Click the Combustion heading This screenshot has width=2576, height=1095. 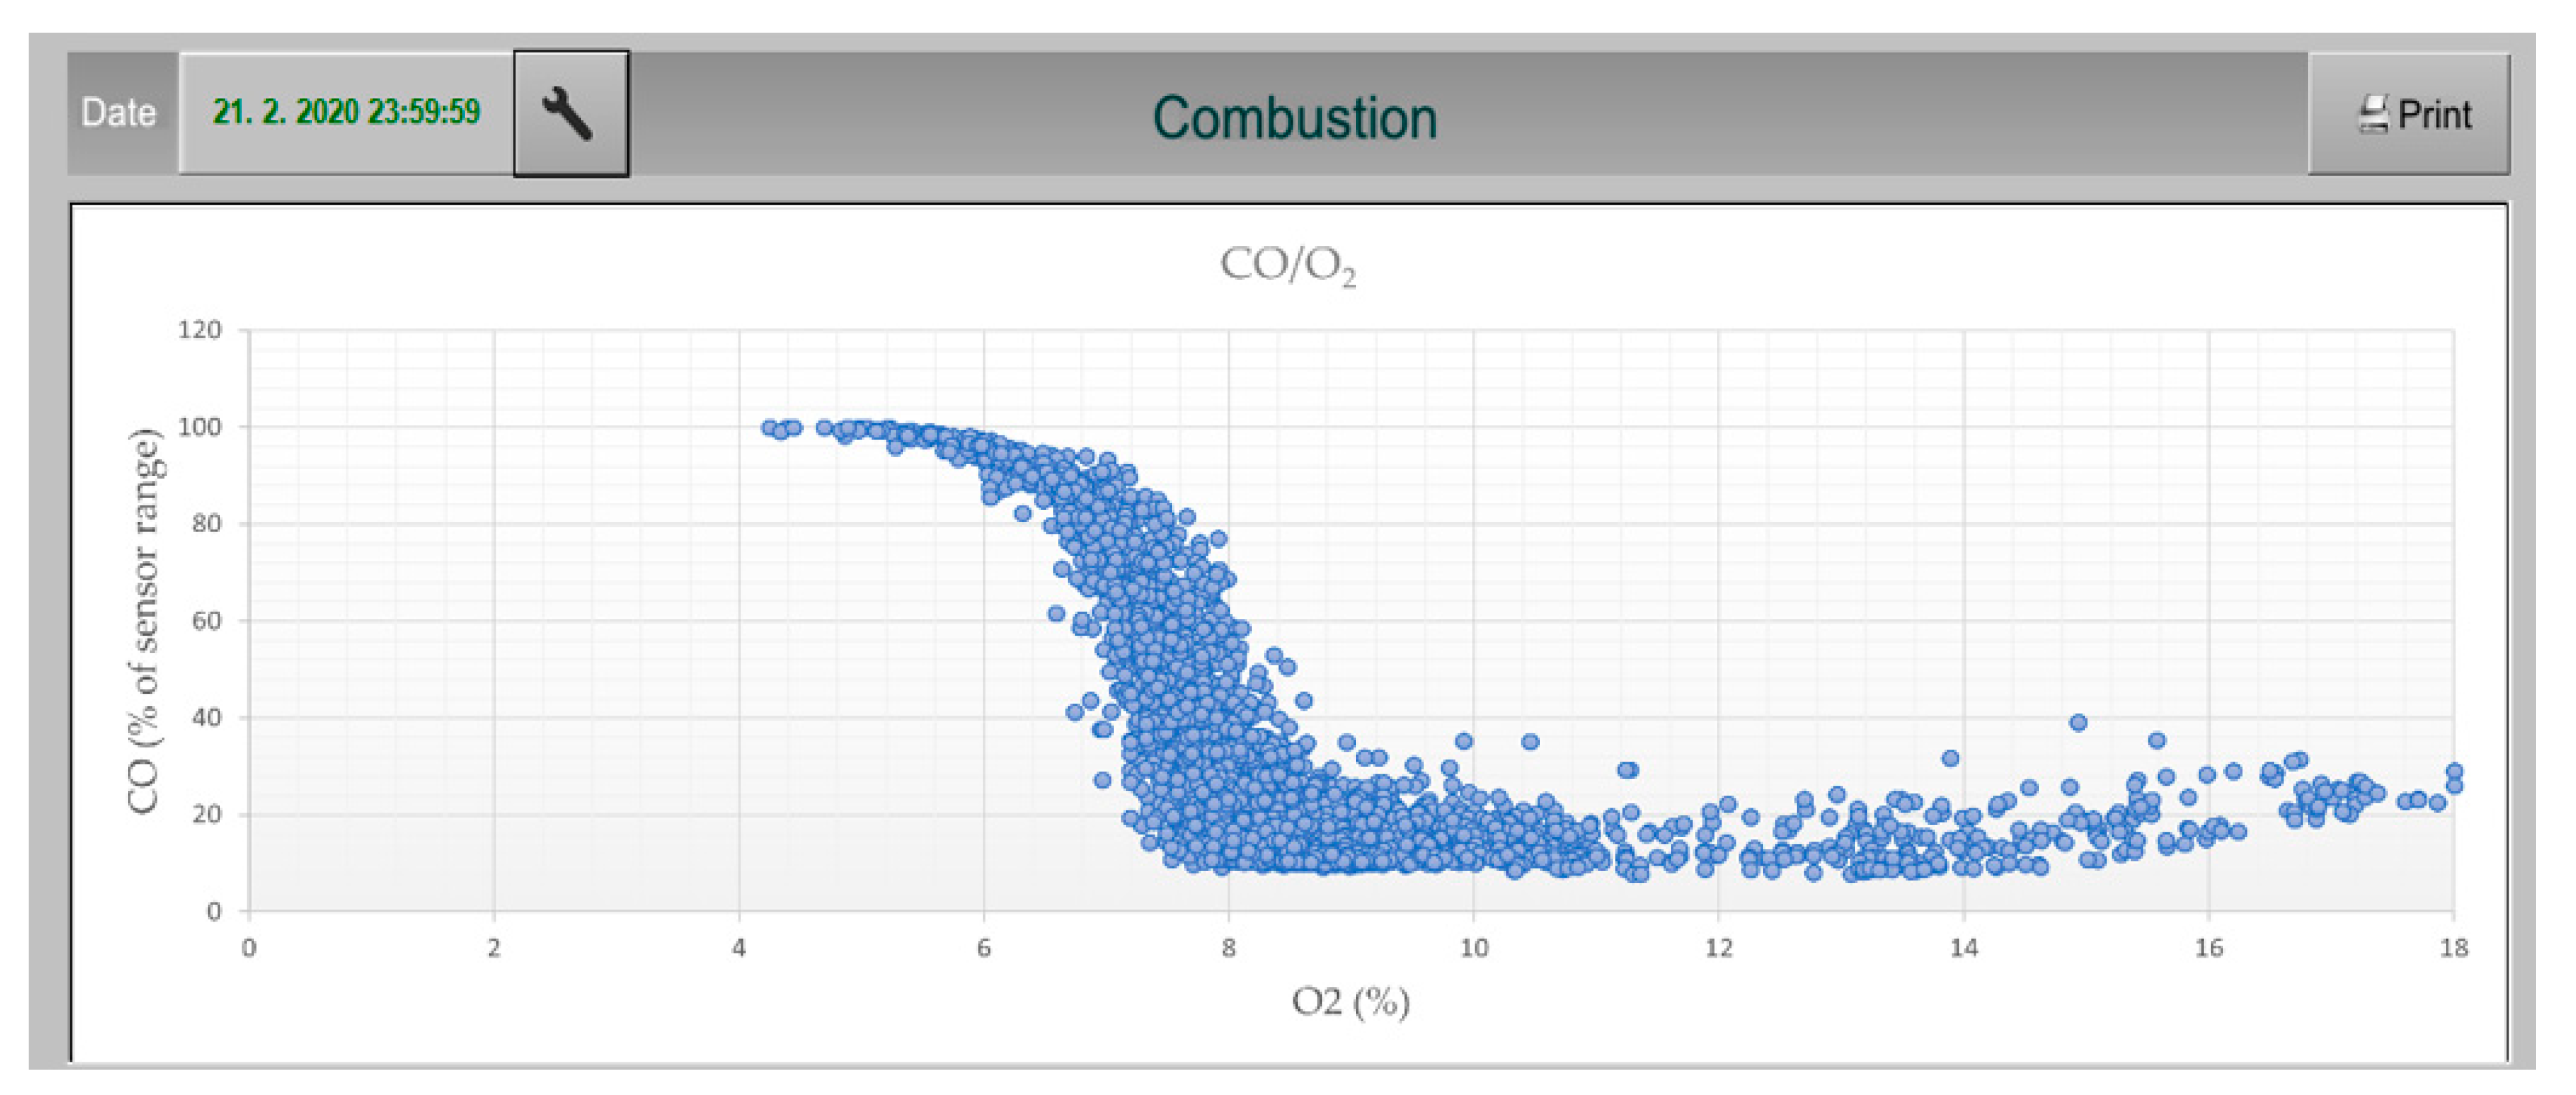pyautogui.click(x=1294, y=118)
